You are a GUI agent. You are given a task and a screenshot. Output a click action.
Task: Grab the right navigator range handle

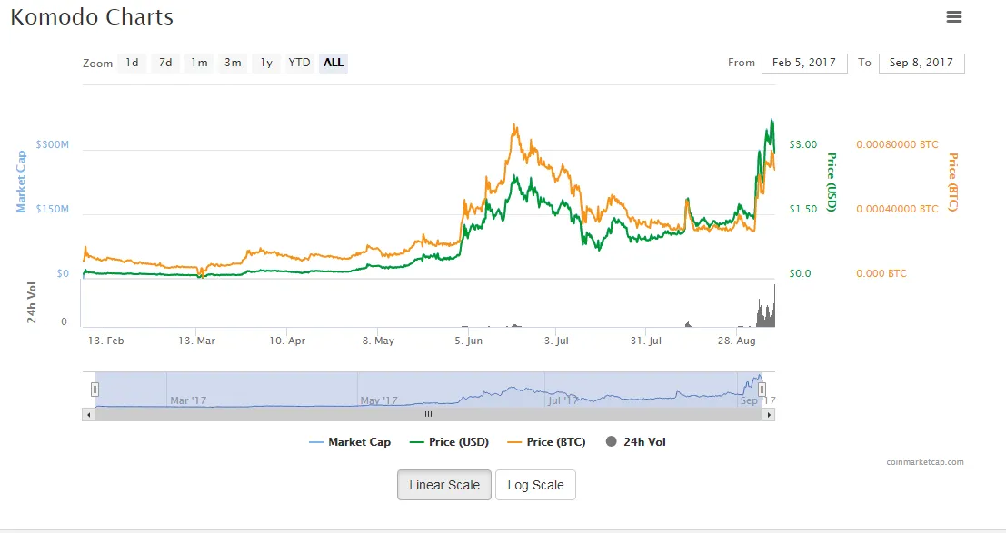click(x=762, y=390)
